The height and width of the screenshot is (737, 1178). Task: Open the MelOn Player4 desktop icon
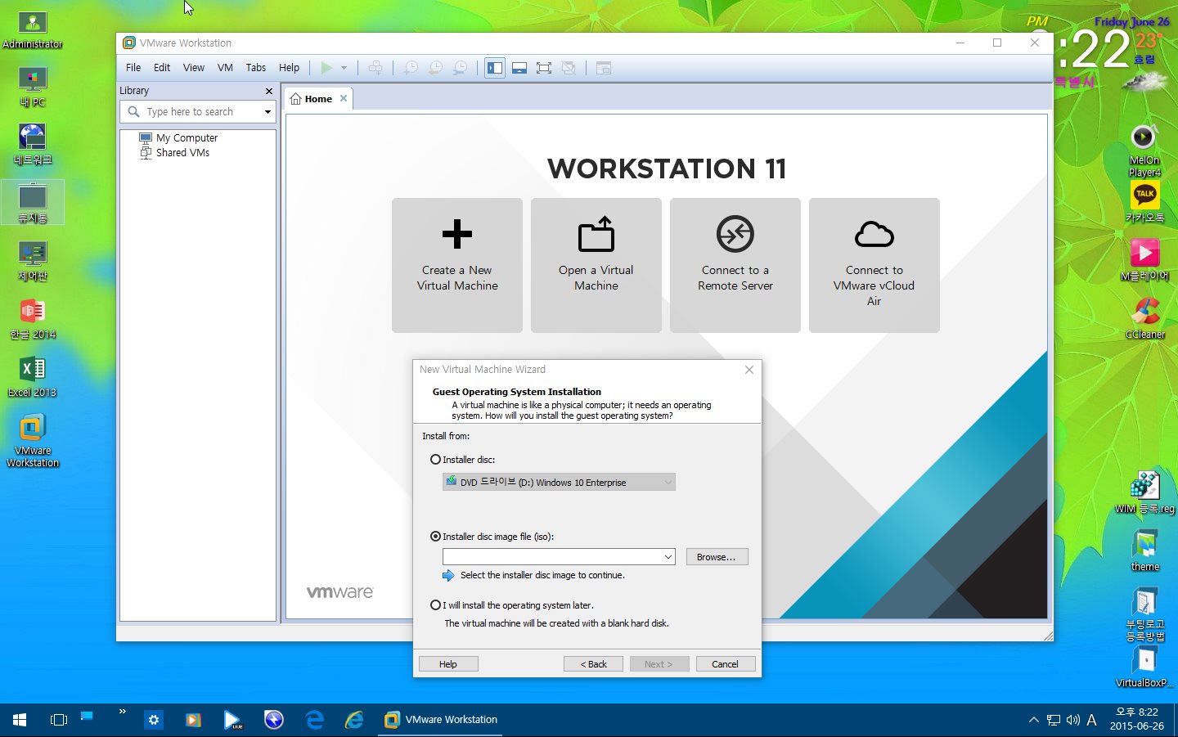click(1144, 151)
